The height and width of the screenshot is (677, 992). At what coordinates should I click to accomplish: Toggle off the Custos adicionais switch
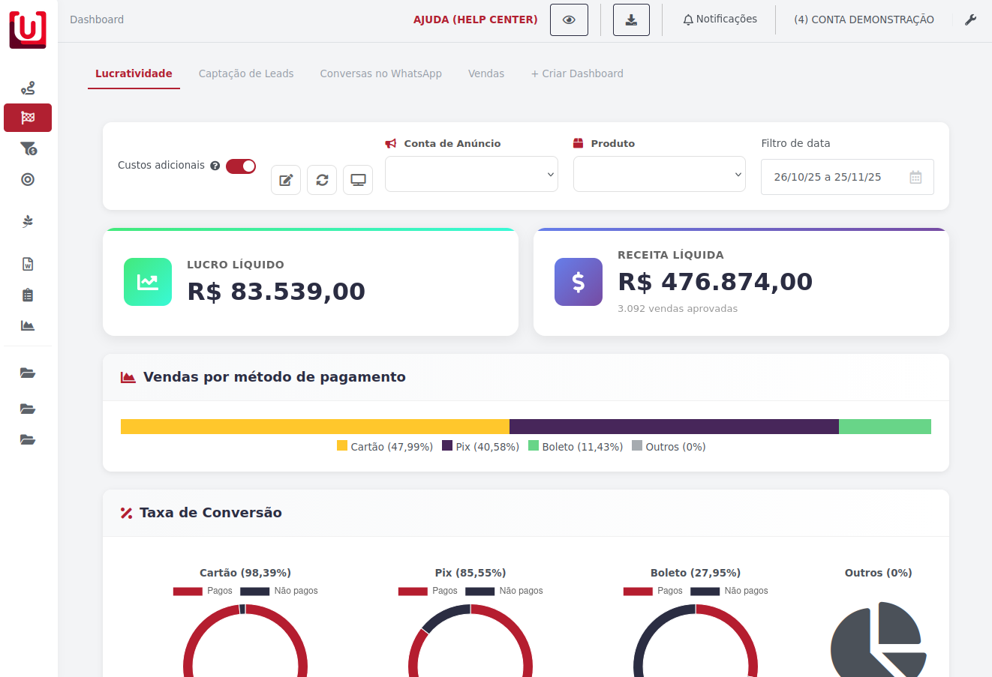tap(241, 166)
